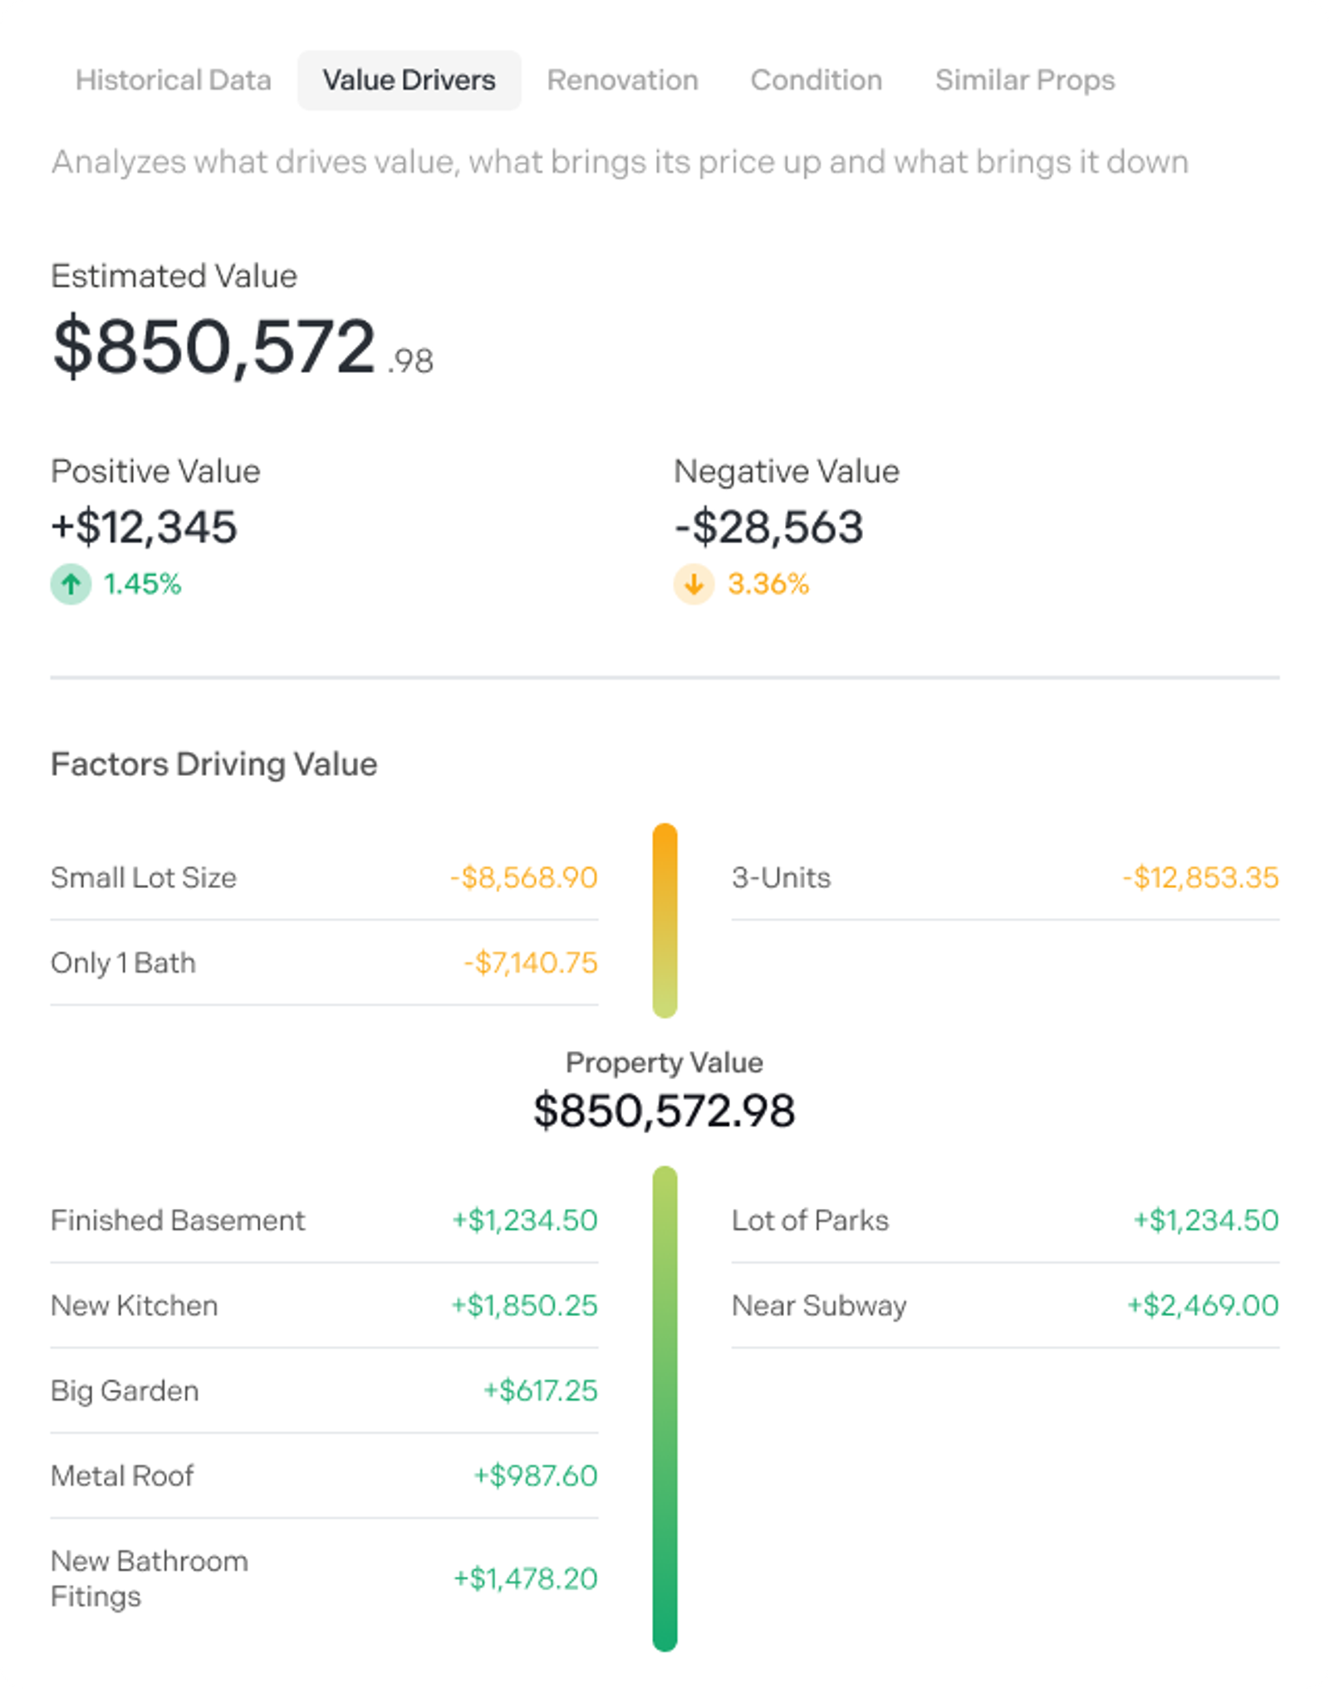Click the orange down-arrow icon
The width and height of the screenshot is (1329, 1689).
point(694,584)
